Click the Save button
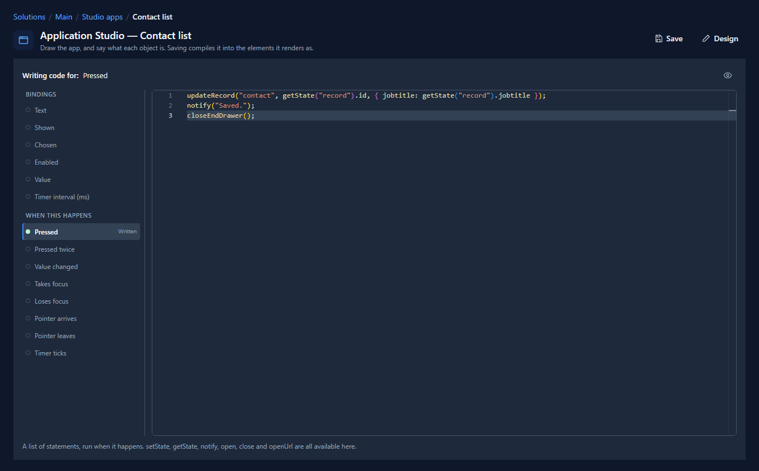 [x=669, y=39]
